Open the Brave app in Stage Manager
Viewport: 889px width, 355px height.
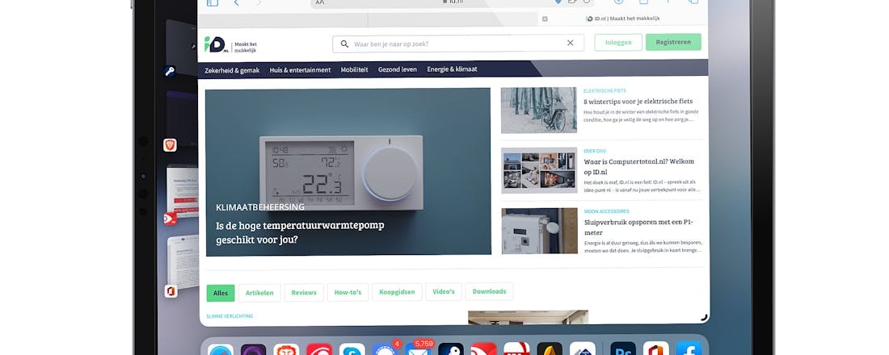tap(170, 145)
